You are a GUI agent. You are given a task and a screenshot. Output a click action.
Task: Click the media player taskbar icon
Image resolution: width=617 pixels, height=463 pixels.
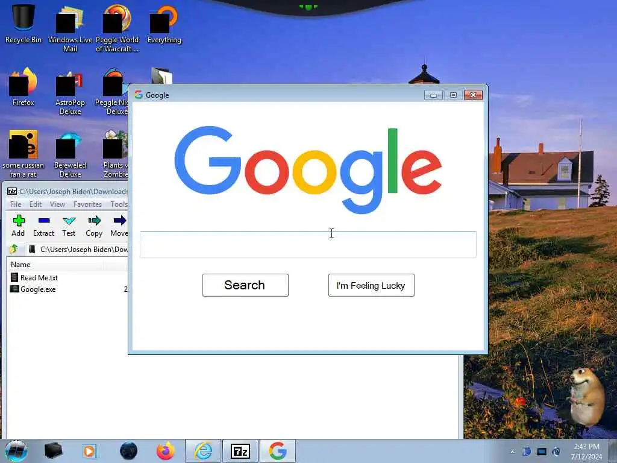[x=90, y=451]
